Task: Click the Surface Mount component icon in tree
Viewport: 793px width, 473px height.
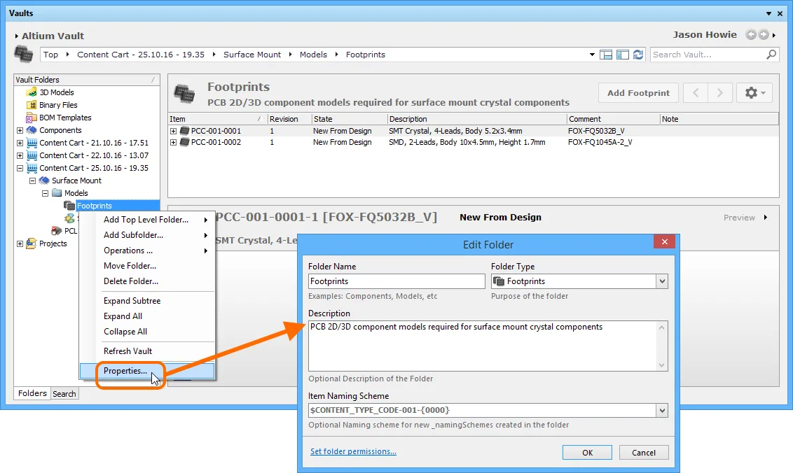Action: (x=44, y=181)
